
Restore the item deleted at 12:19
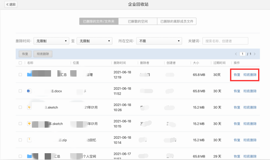pos(237,74)
